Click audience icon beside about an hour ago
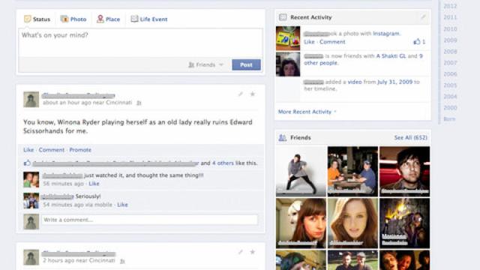The width and height of the screenshot is (480, 270). tap(139, 103)
